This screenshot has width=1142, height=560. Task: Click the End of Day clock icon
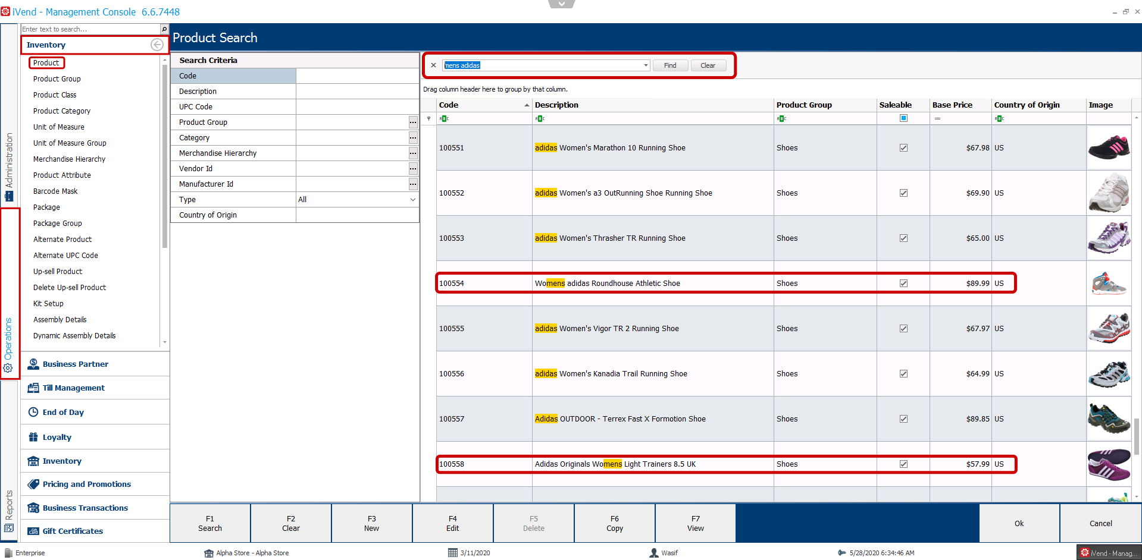(x=33, y=412)
